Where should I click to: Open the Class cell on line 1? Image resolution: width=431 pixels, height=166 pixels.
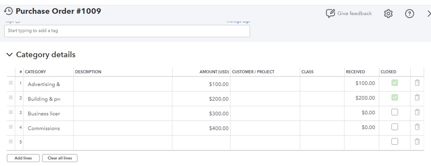[x=322, y=84]
